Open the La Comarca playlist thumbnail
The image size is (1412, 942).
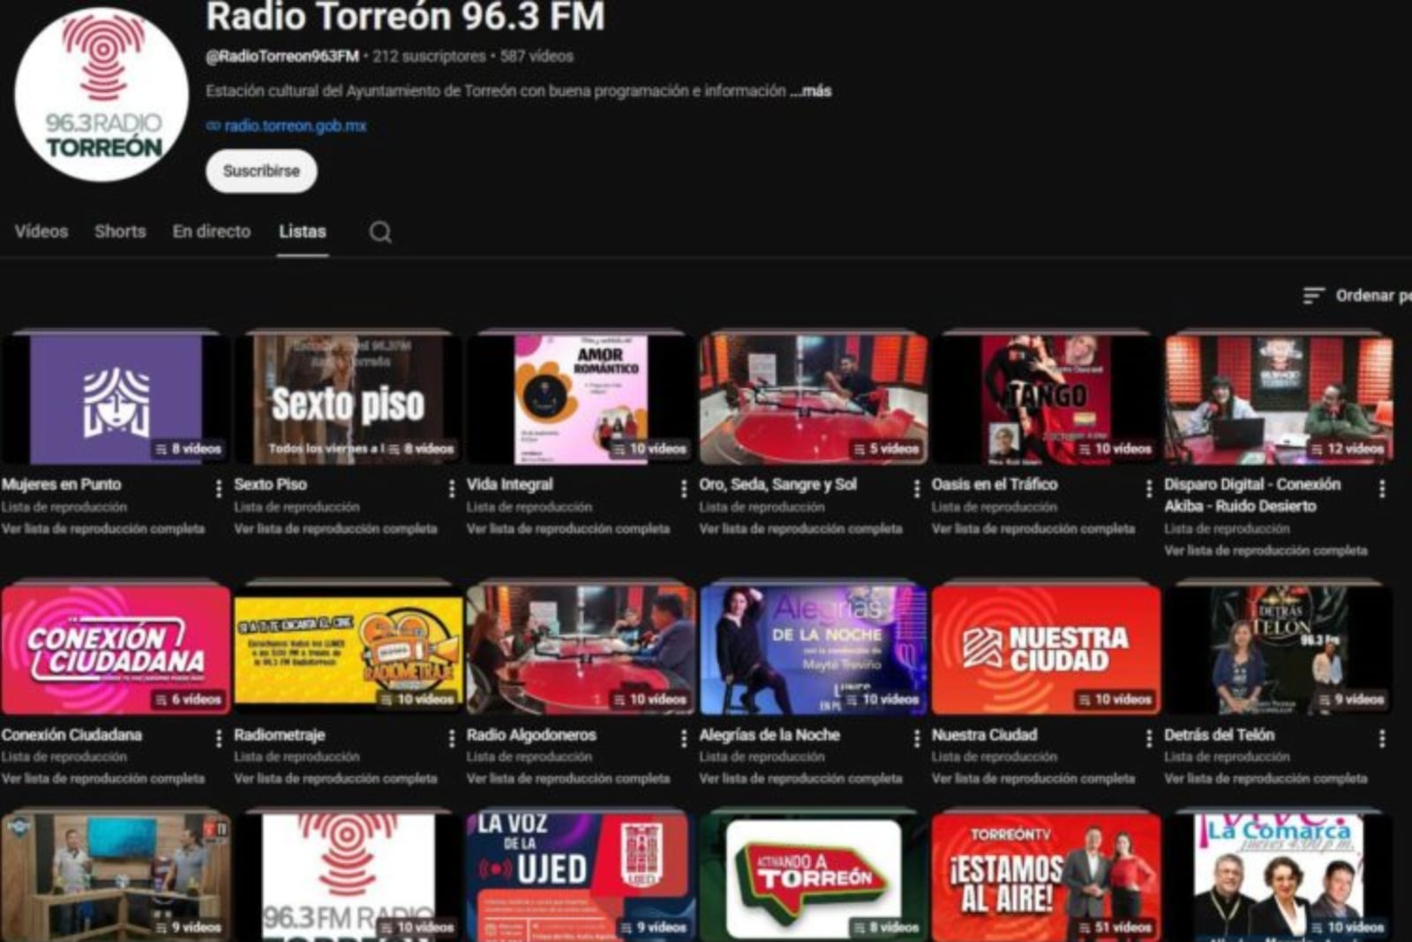coord(1279,876)
